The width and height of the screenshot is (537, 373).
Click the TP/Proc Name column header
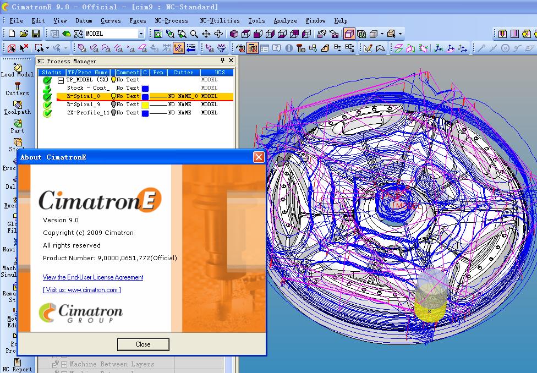(x=87, y=72)
